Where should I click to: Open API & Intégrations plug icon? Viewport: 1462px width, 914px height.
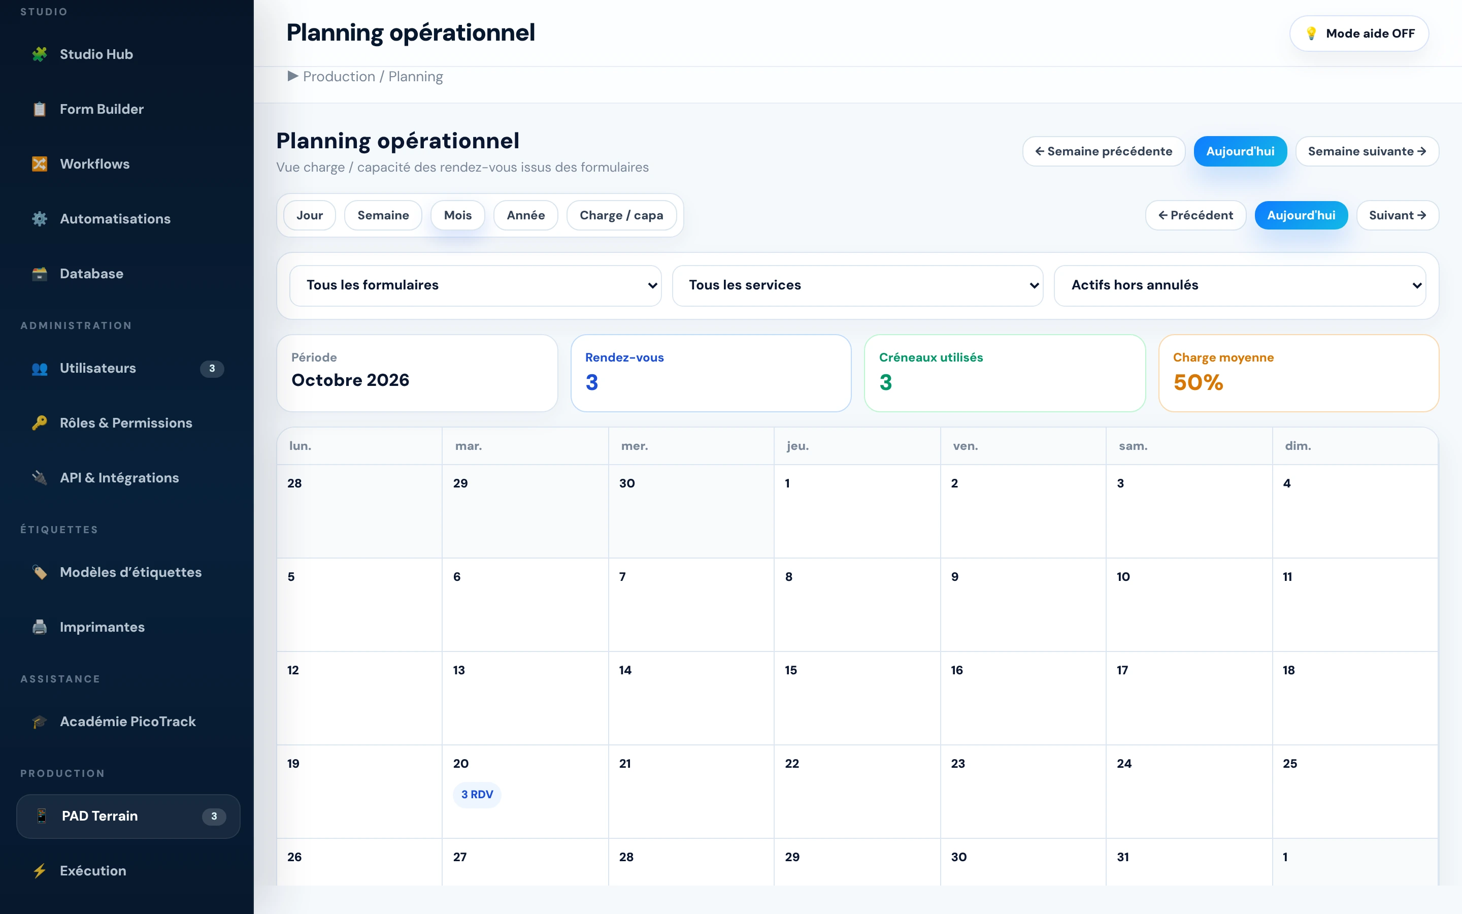click(40, 477)
